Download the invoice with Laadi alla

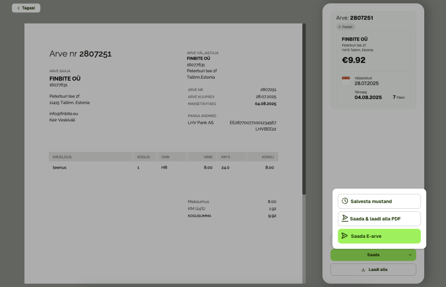coord(373,270)
